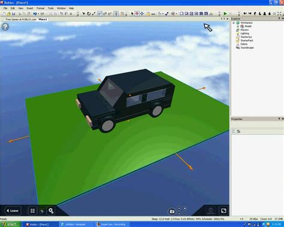Select StarterGui in Explorer
The height and width of the screenshot is (227, 284).
tap(246, 37)
